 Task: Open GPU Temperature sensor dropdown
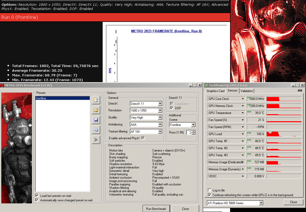coord(243,113)
